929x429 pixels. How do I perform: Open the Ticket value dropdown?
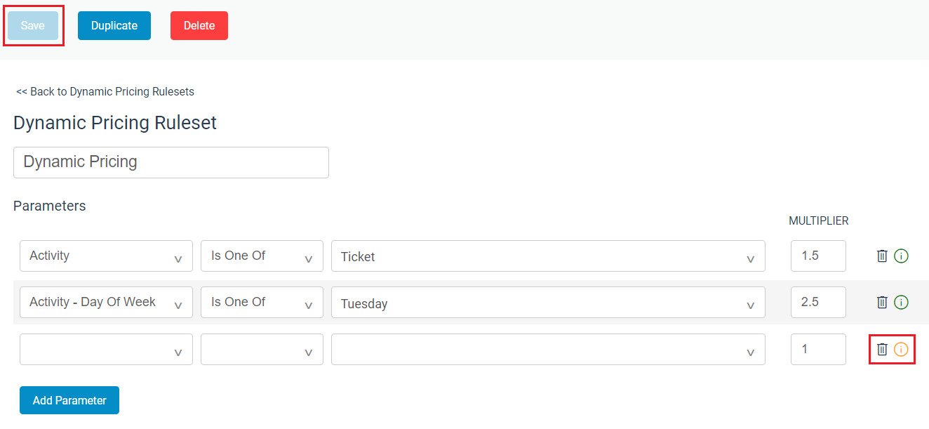tap(548, 256)
